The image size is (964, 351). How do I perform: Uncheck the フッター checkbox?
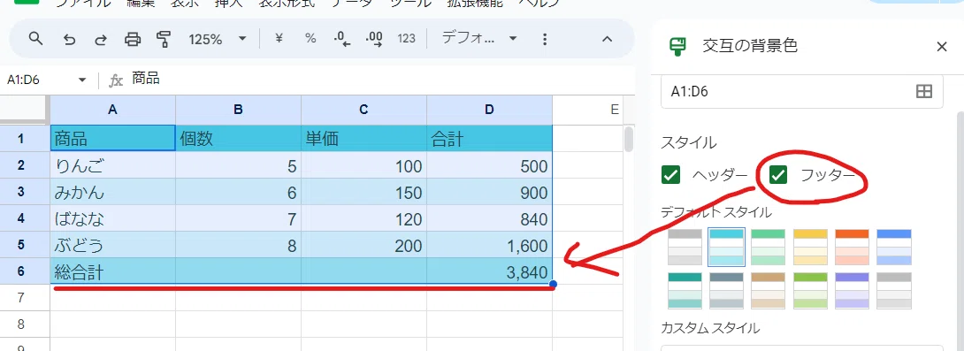tap(778, 175)
